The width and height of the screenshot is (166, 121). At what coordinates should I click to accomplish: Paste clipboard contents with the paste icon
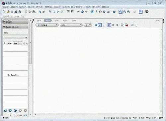pos(34,12)
